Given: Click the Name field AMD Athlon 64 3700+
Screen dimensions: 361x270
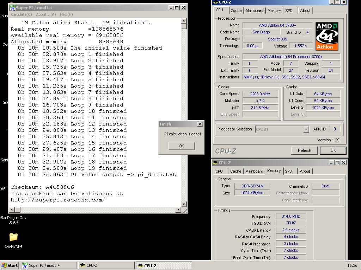Looking at the screenshot, I should pyautogui.click(x=277, y=25).
